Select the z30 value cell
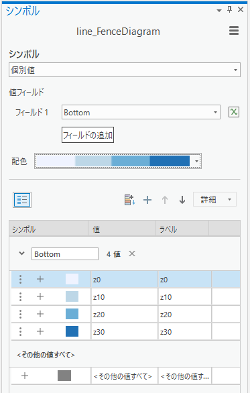Screen dimensions: 250x393 [125, 331]
